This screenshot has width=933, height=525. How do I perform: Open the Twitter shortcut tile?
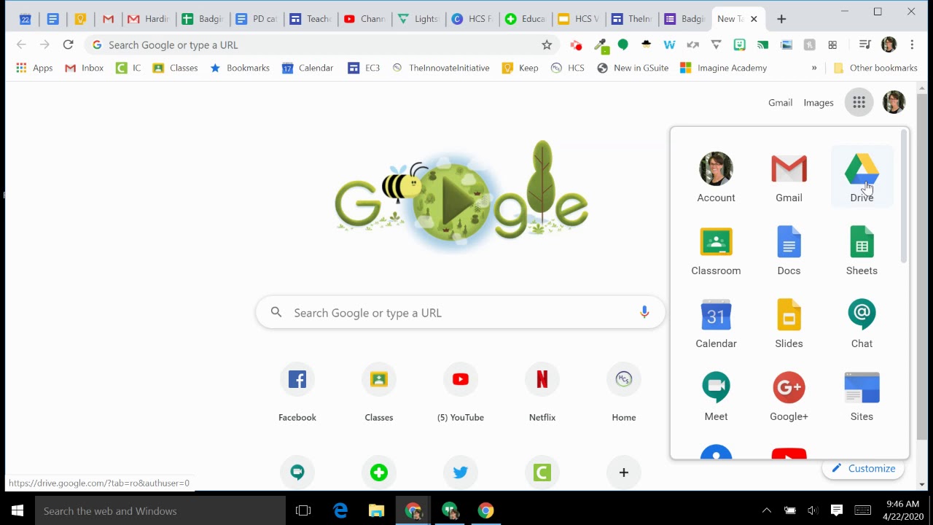coord(461,472)
